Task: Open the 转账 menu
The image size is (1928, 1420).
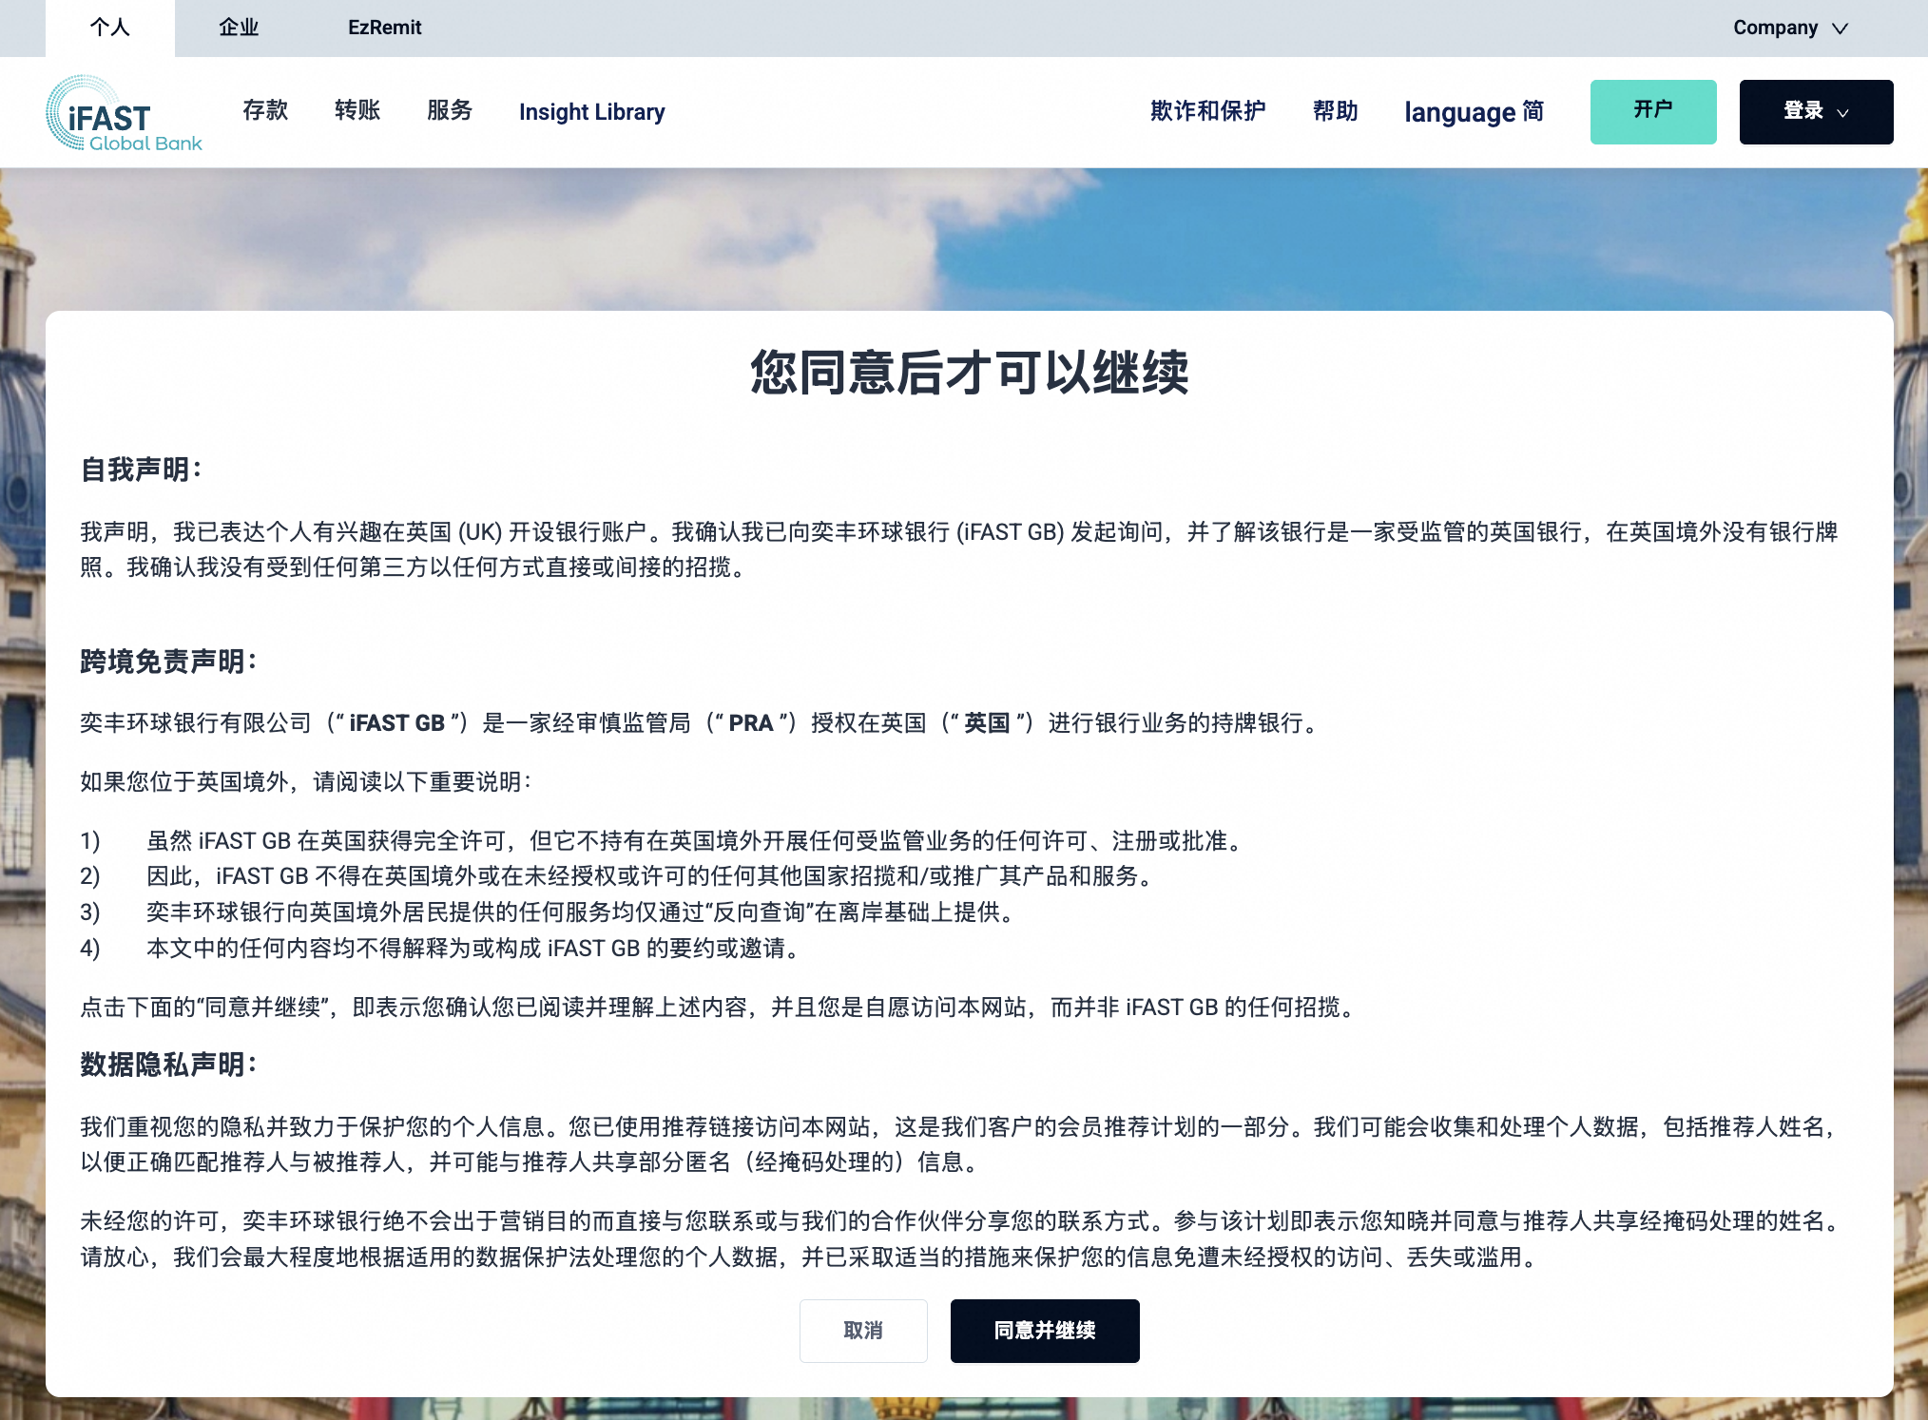Action: [357, 111]
